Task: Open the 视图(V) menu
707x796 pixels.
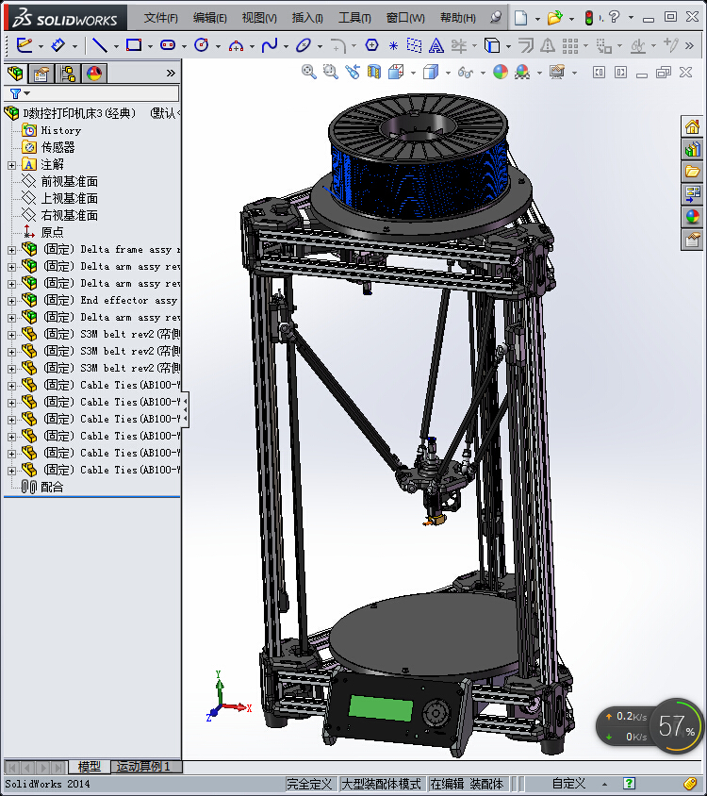Action: 259,18
